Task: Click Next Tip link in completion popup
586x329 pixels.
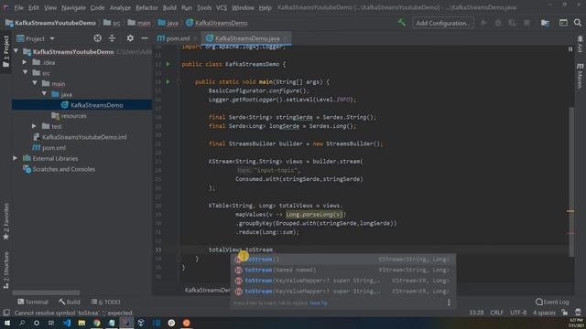Action: (x=319, y=302)
